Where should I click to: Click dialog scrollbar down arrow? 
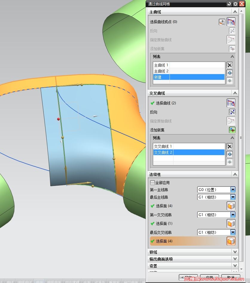coord(242,269)
